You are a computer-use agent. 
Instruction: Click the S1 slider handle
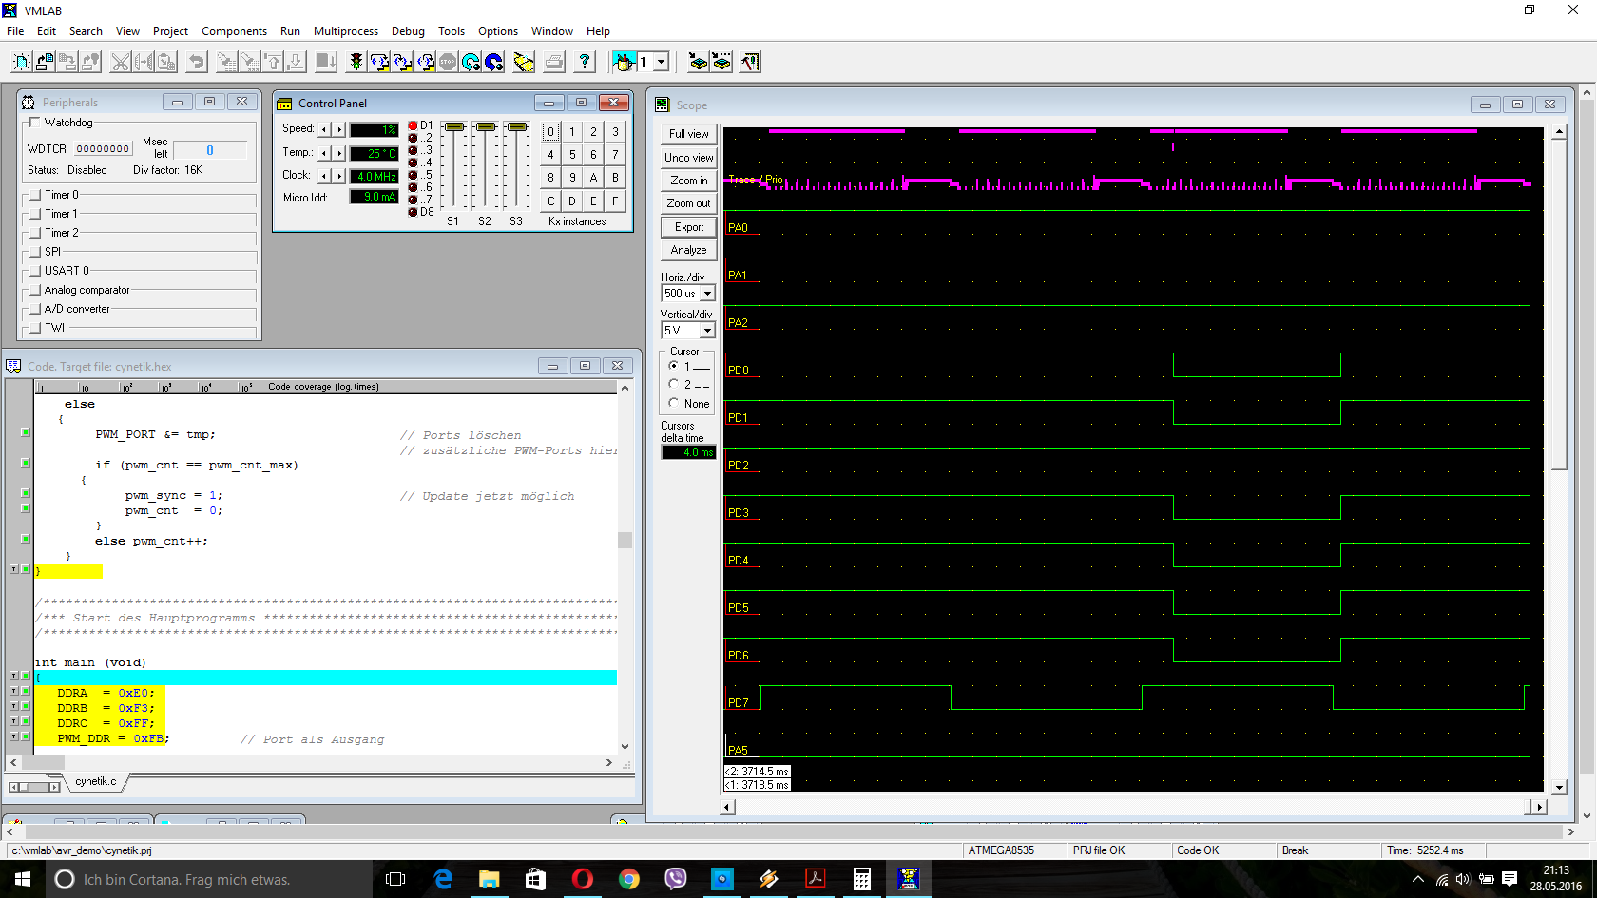453,127
